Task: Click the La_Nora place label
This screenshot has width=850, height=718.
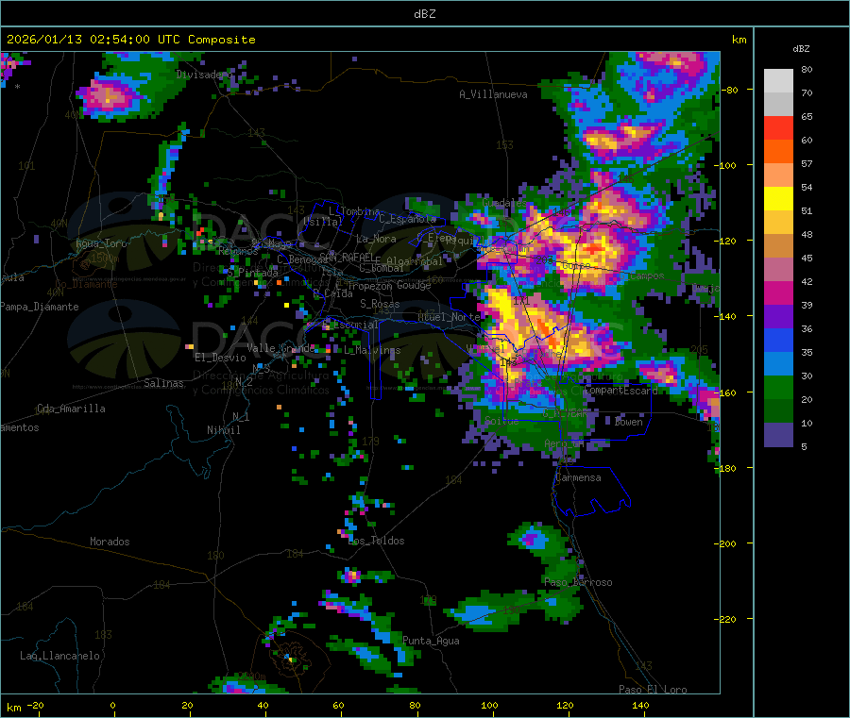Action: (376, 239)
